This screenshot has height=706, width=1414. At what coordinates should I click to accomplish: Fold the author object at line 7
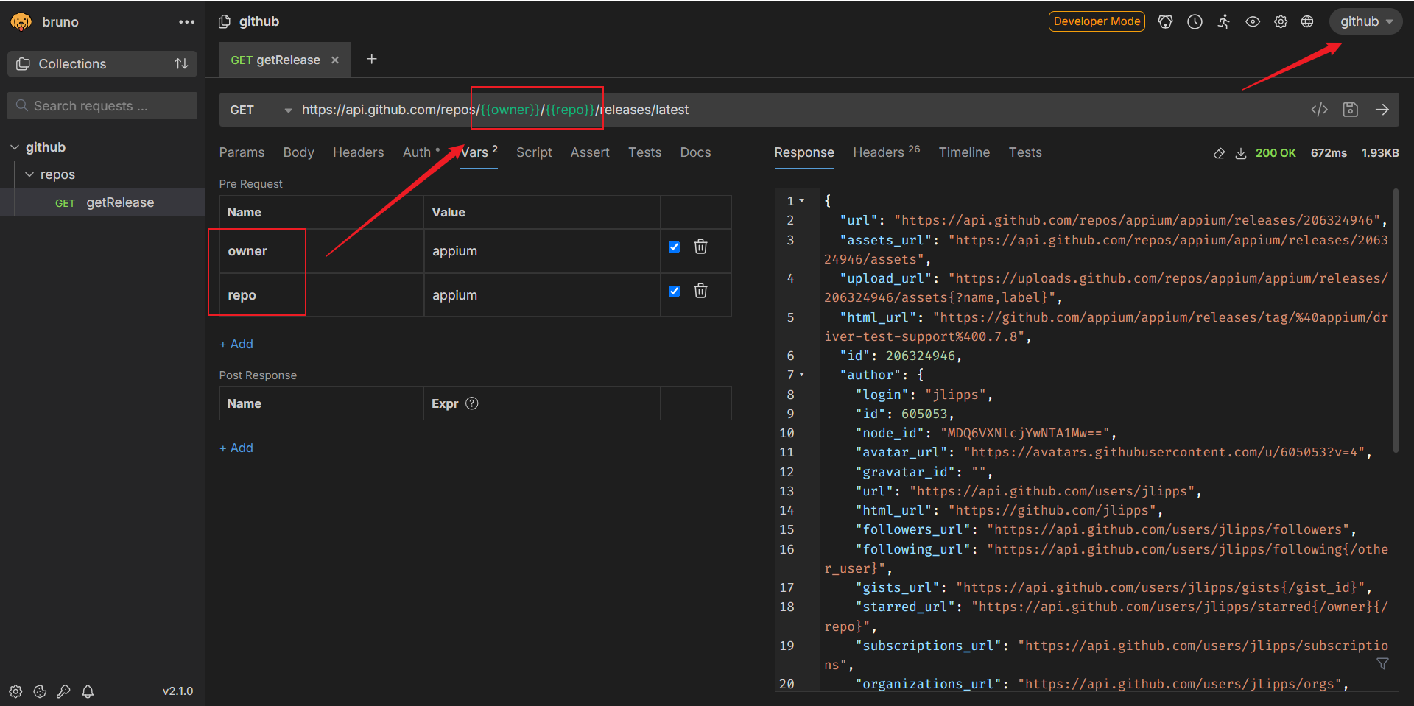point(802,375)
